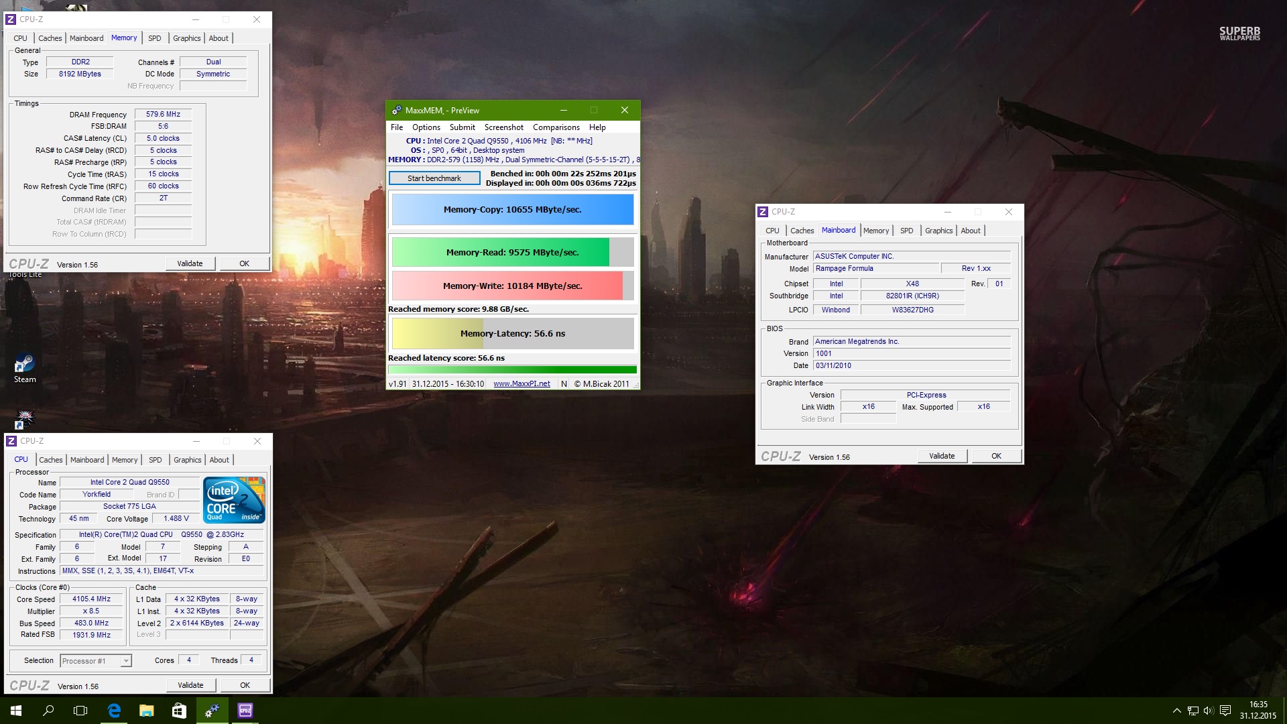
Task: Open MaxxMEM Help menu
Action: pos(597,127)
